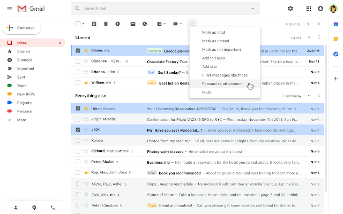Click the Compose button

click(22, 28)
